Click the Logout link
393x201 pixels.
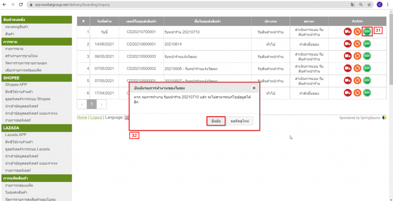(96, 117)
